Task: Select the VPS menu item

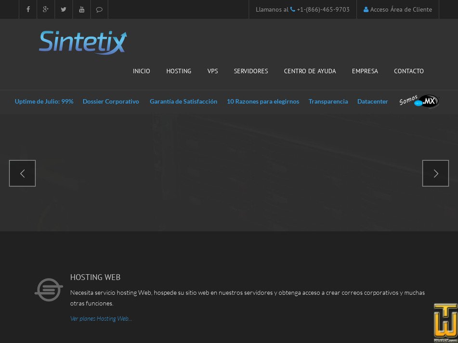Action: [x=212, y=71]
